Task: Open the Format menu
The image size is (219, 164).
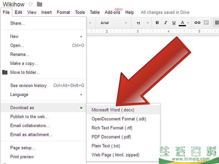Action: [63, 12]
